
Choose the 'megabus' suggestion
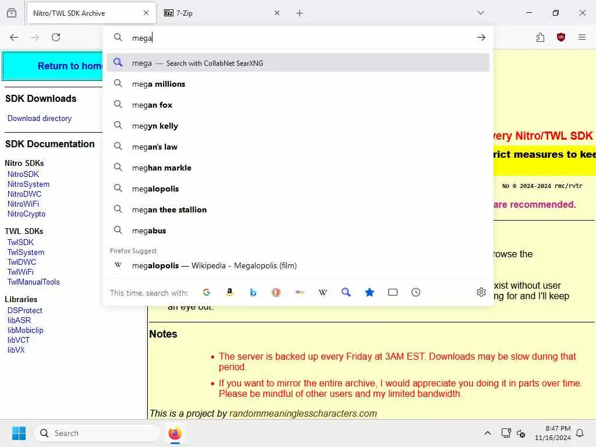tap(298, 230)
